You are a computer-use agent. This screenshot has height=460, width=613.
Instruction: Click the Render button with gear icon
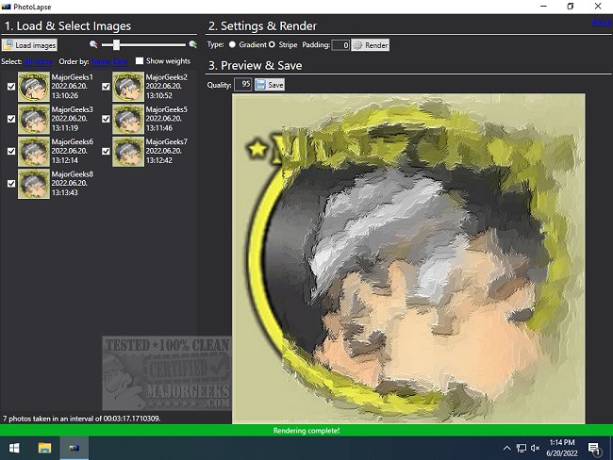[371, 45]
